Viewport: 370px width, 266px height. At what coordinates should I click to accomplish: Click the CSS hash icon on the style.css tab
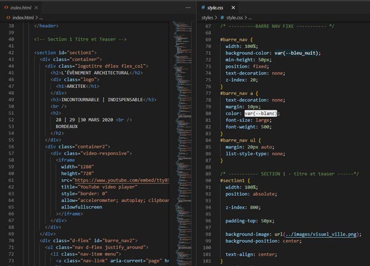click(203, 7)
